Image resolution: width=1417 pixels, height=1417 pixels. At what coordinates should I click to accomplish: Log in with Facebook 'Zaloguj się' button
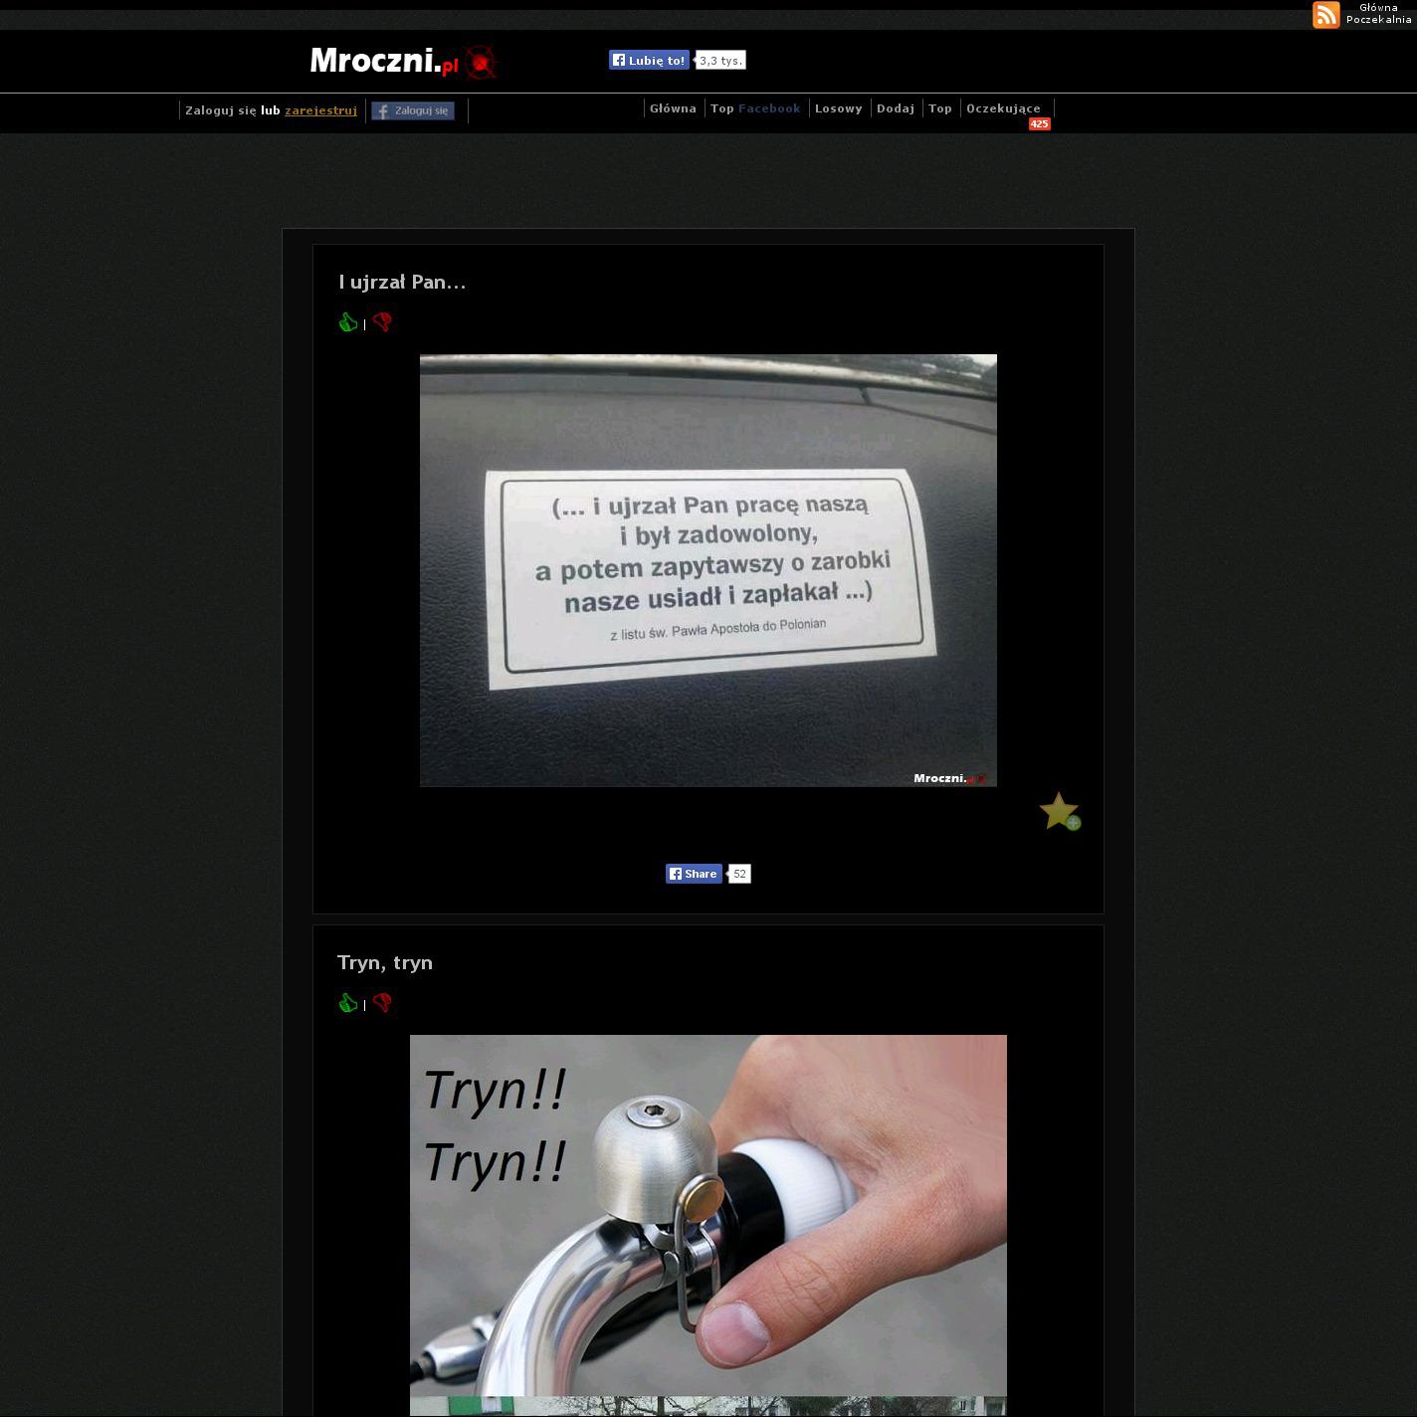pyautogui.click(x=413, y=110)
